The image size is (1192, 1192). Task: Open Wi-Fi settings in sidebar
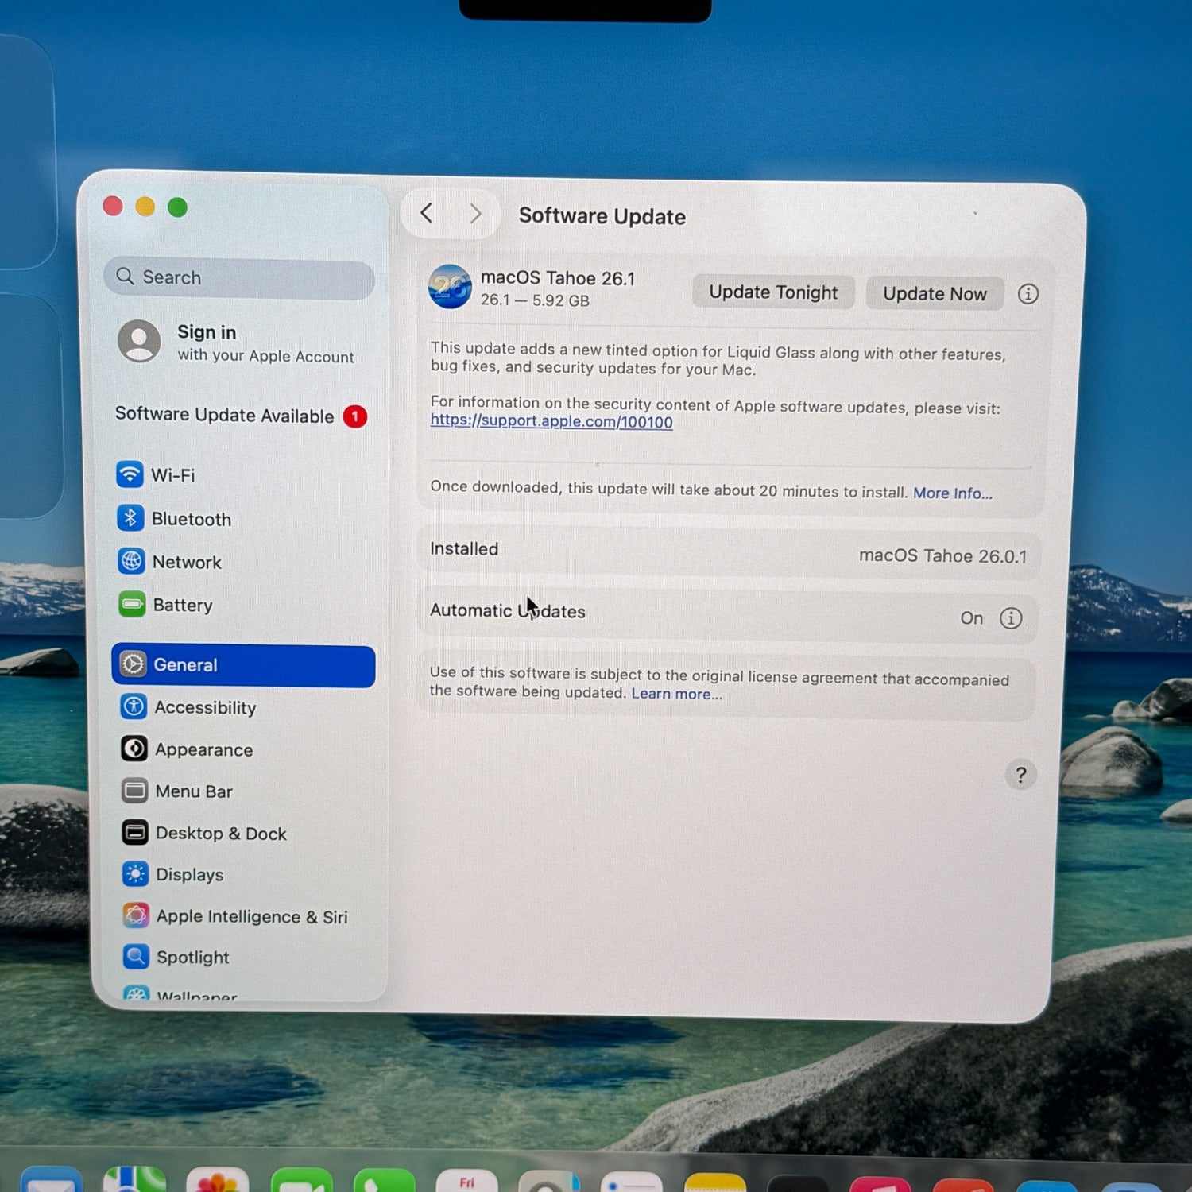click(172, 475)
